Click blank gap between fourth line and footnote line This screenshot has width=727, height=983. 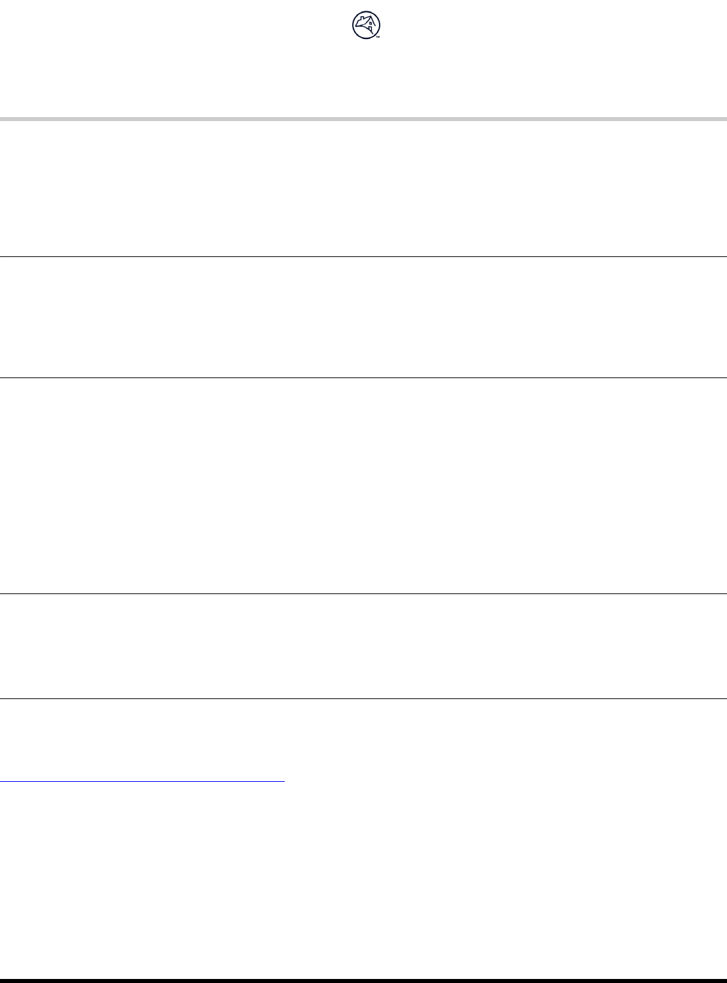click(x=363, y=740)
